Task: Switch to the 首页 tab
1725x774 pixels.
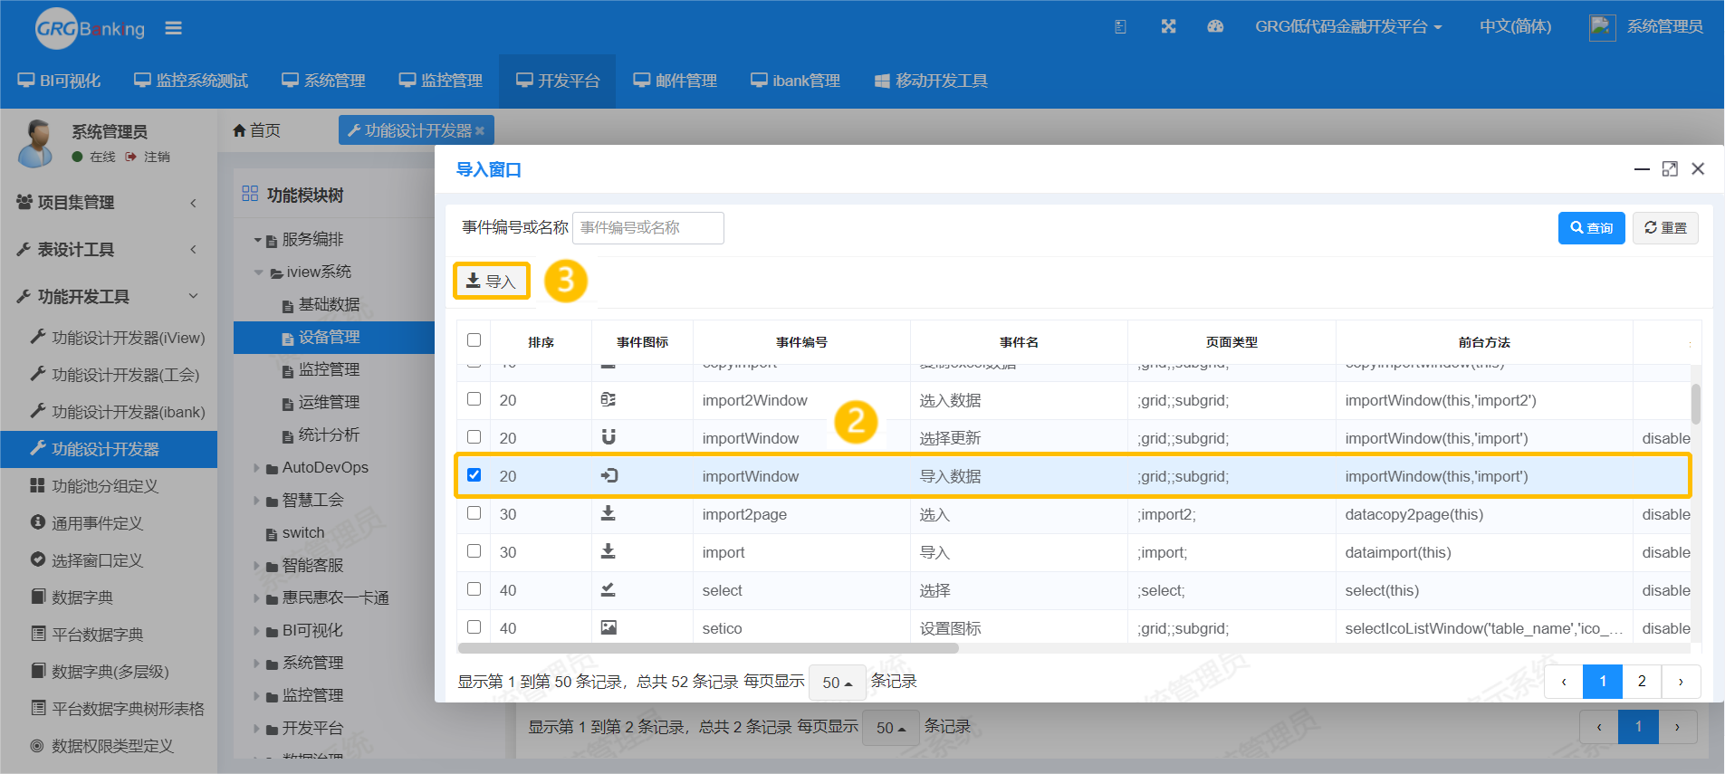Action: (x=257, y=130)
